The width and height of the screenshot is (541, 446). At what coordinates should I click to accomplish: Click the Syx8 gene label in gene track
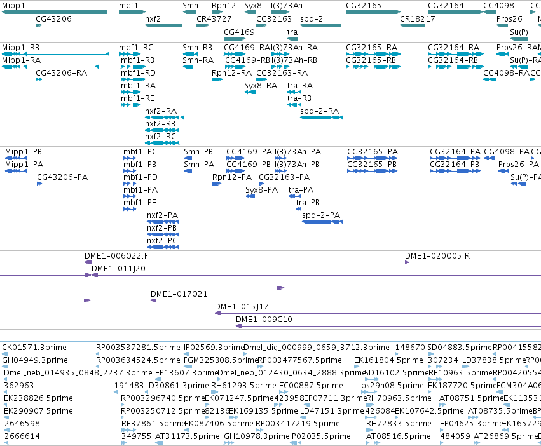pos(253,6)
